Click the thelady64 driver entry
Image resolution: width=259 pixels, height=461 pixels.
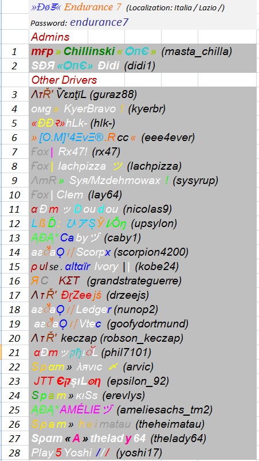tap(143, 439)
